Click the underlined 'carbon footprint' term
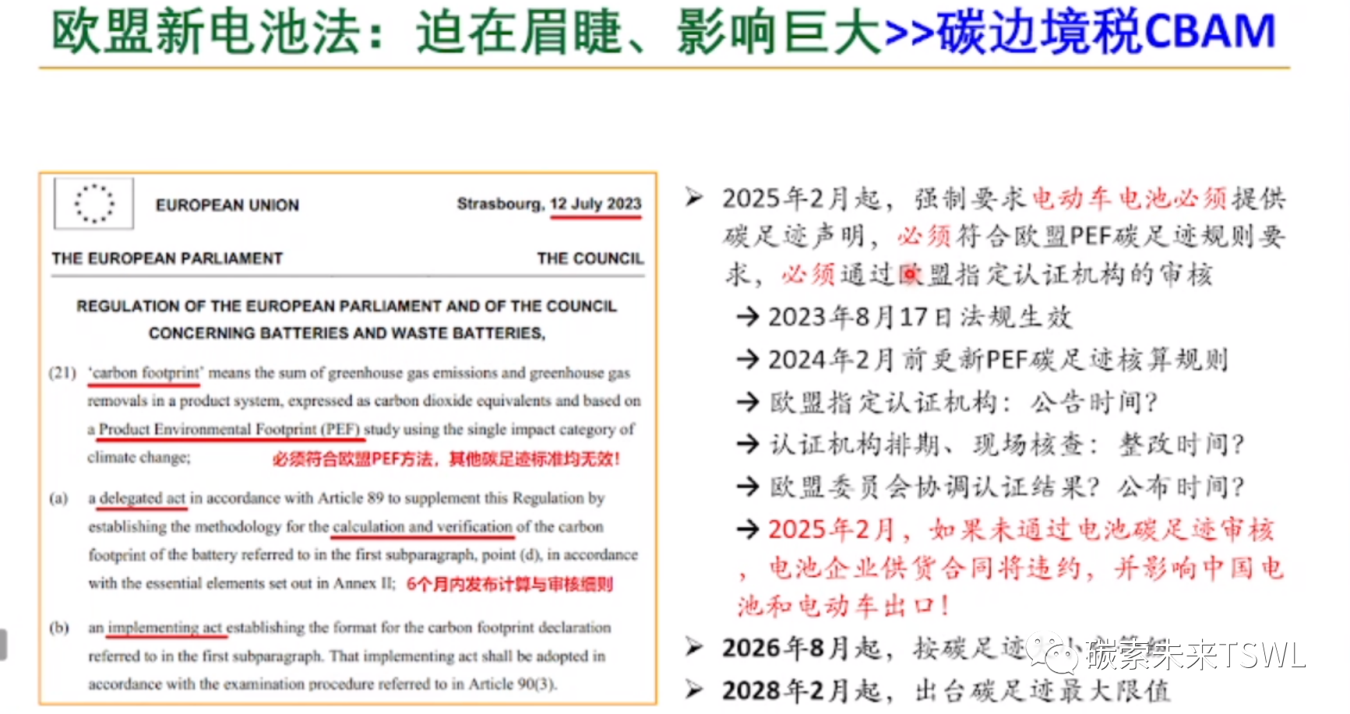The height and width of the screenshot is (714, 1350). (x=146, y=373)
